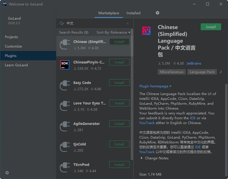Switch to the Marketplace tab

109,13
